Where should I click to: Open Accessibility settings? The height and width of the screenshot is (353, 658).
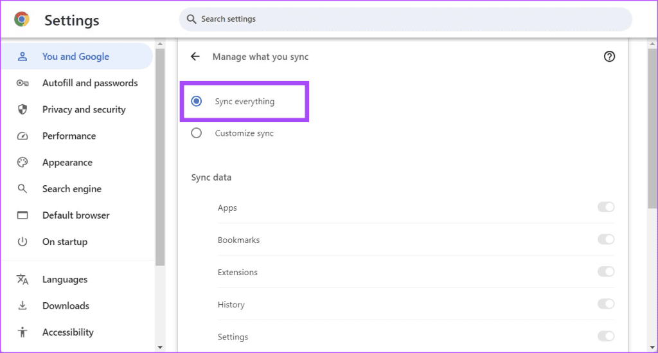78,332
